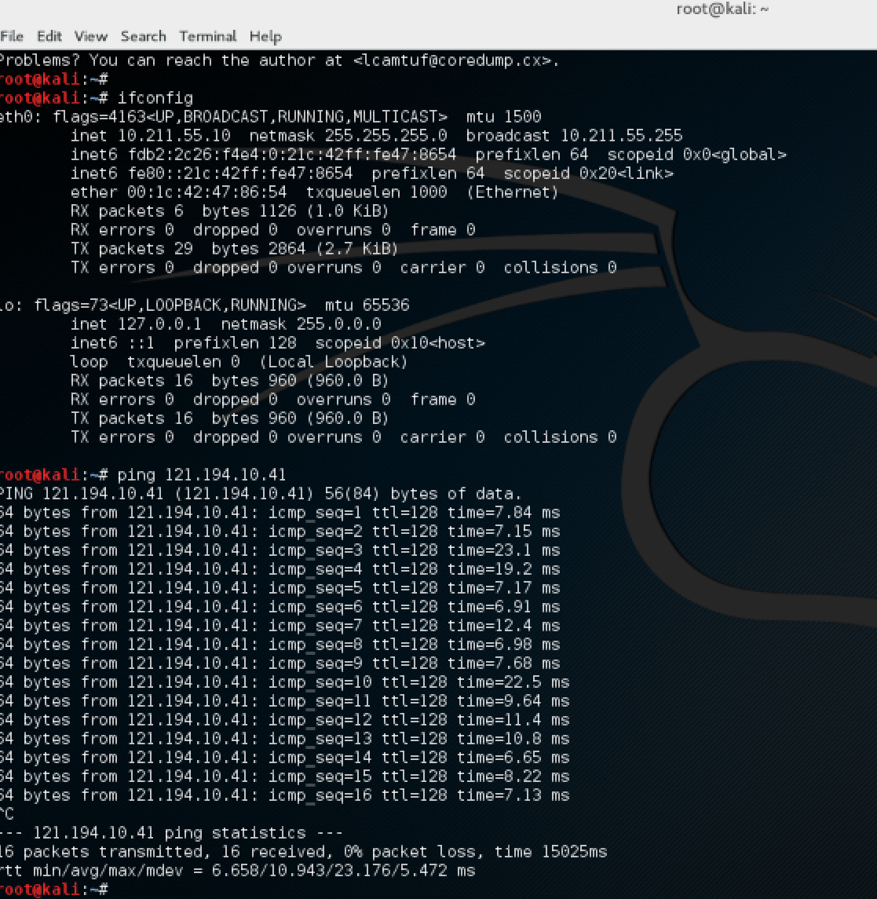
Task: Open the Help menu
Action: point(265,37)
